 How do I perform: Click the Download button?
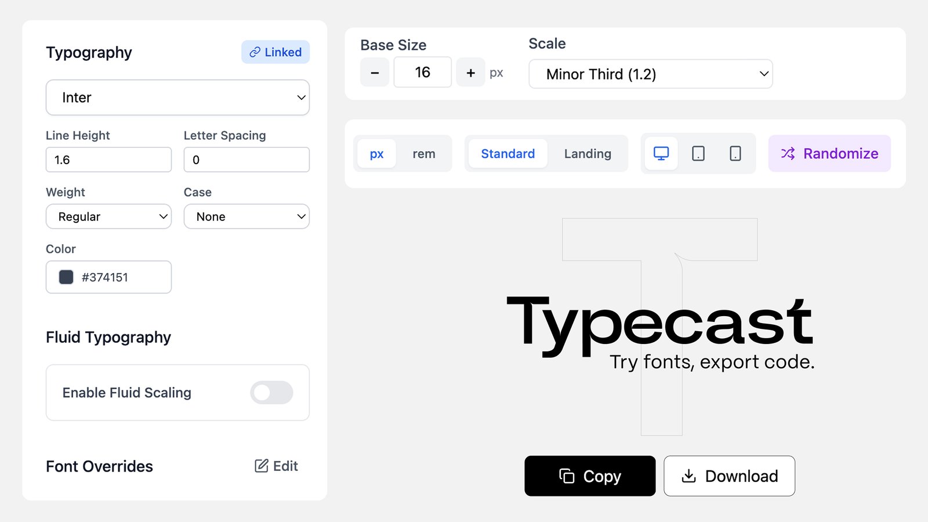pos(729,476)
